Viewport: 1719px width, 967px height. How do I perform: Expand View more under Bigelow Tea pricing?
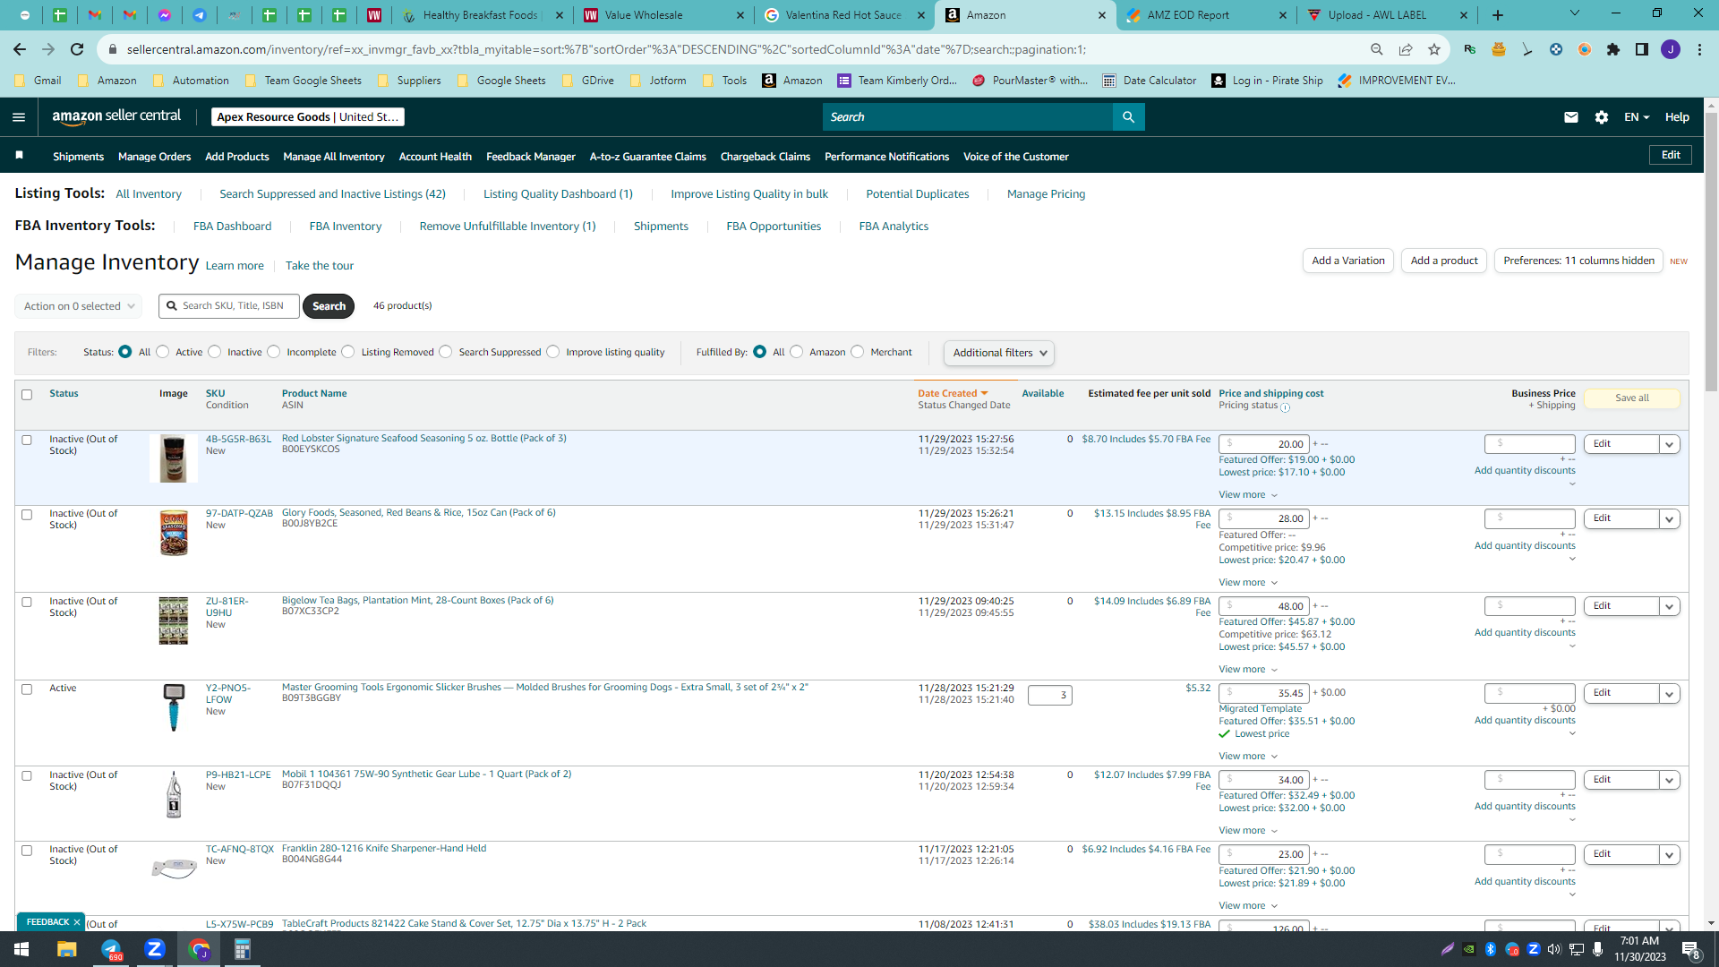(1248, 670)
